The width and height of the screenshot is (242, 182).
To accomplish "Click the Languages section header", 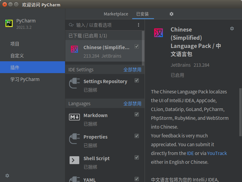I will point(79,103).
